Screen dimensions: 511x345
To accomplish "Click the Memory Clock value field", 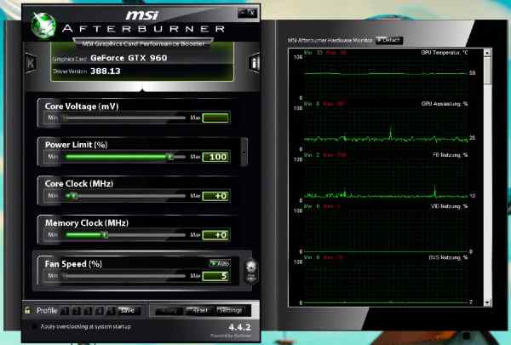I will pyautogui.click(x=216, y=235).
